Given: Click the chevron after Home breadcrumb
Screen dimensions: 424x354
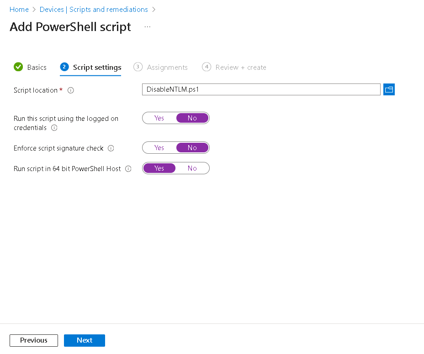Looking at the screenshot, I should point(34,10).
